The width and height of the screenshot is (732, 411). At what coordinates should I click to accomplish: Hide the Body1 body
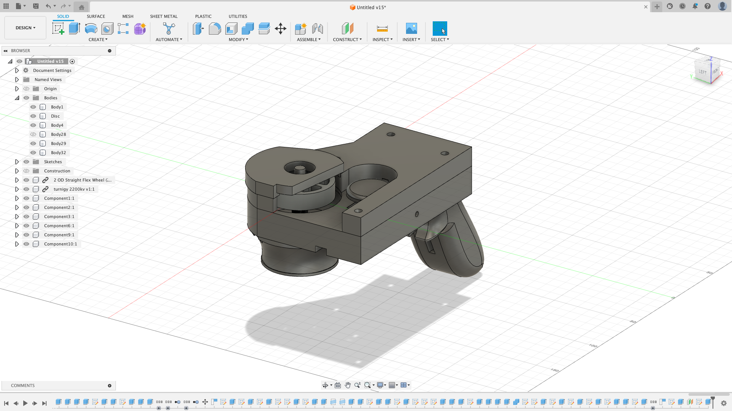33,107
